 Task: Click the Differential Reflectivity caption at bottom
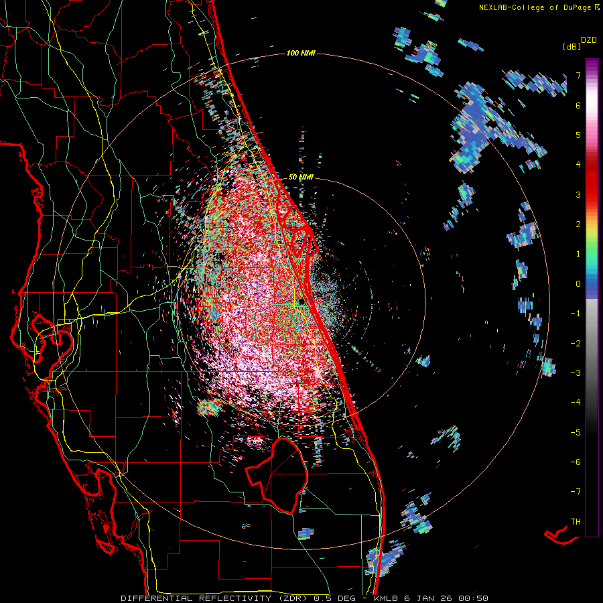tap(305, 598)
